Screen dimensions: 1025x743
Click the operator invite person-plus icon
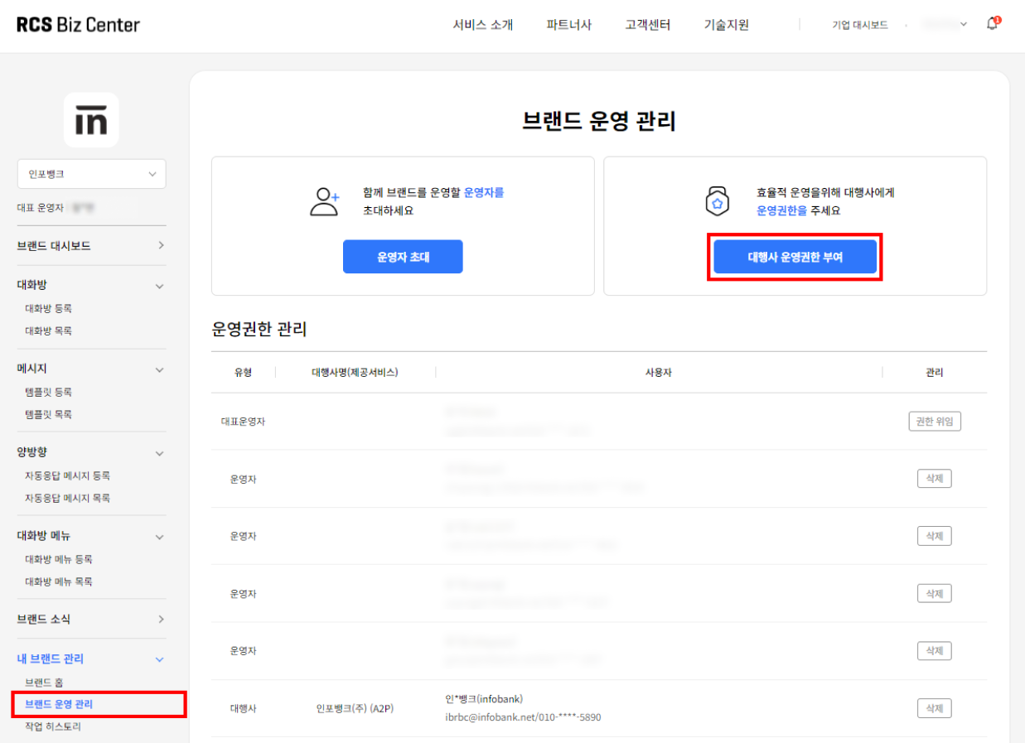(324, 201)
